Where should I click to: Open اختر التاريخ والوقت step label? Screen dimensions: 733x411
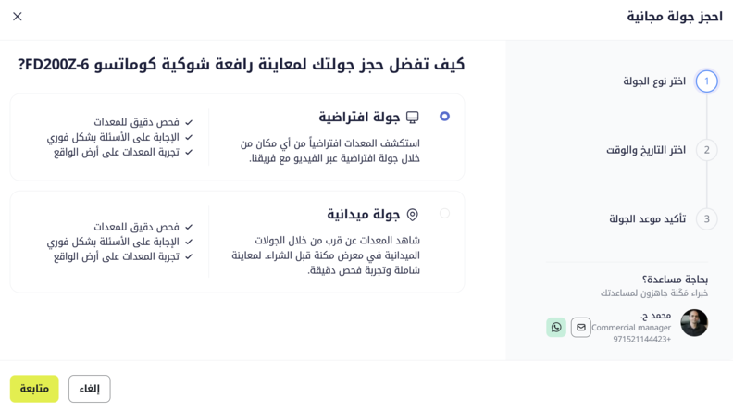pos(646,150)
